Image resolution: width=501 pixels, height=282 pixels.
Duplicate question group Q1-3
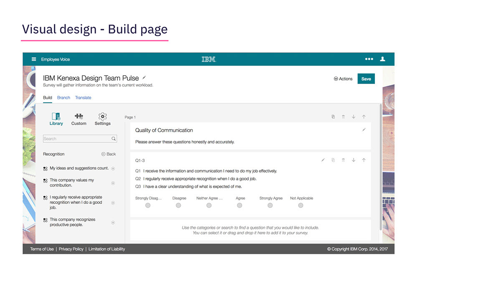333,160
